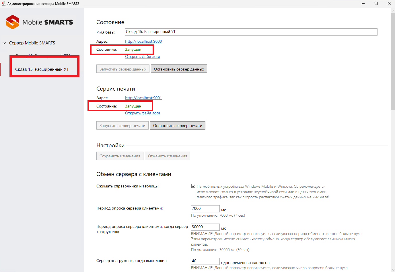395x272 pixels.
Task: Click the vertical scrollbar on the right
Action: click(393, 61)
